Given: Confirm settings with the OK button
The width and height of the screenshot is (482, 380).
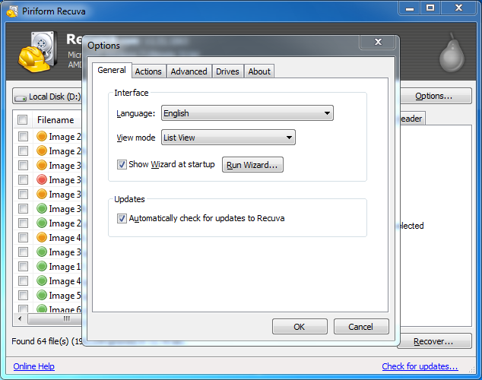Looking at the screenshot, I should click(x=300, y=327).
